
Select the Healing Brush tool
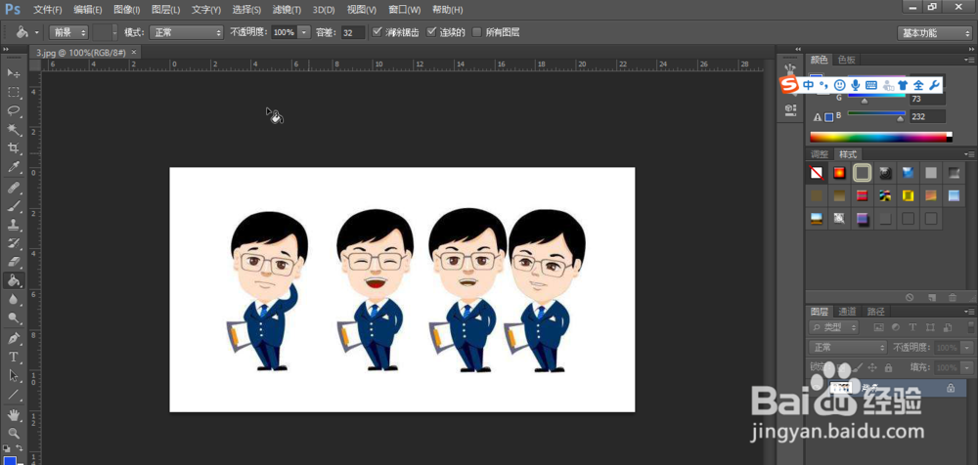coord(14,187)
